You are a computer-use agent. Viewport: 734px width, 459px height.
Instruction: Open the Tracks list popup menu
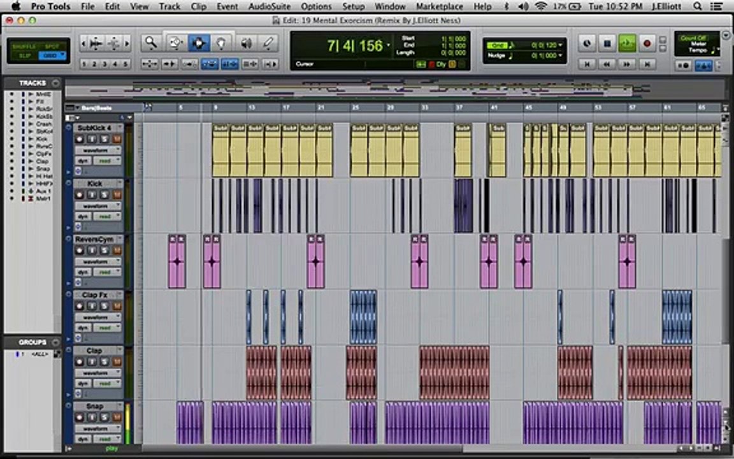click(55, 84)
